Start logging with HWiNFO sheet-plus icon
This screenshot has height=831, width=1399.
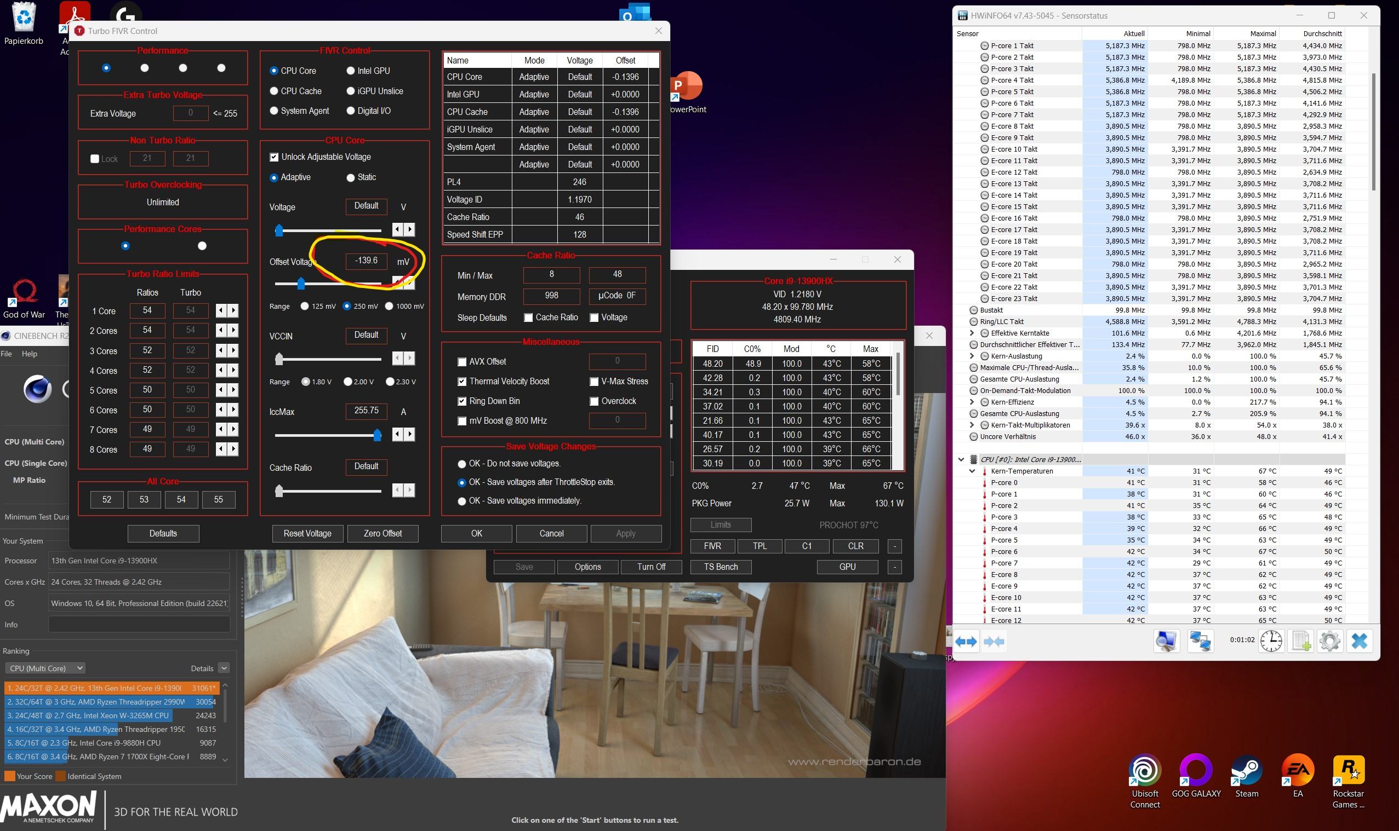(x=1301, y=641)
